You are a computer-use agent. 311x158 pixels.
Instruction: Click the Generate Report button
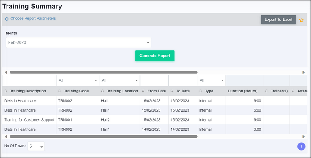pos(155,56)
